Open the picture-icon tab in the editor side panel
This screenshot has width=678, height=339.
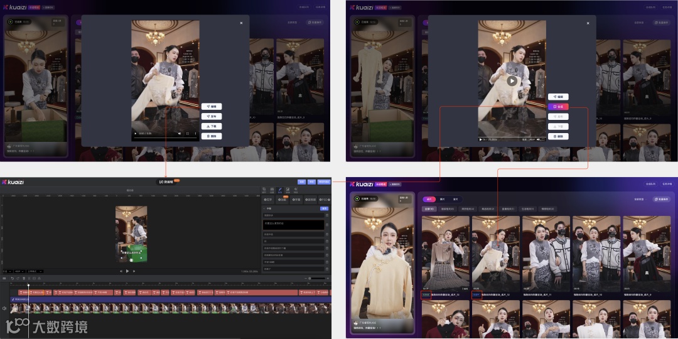point(288,190)
